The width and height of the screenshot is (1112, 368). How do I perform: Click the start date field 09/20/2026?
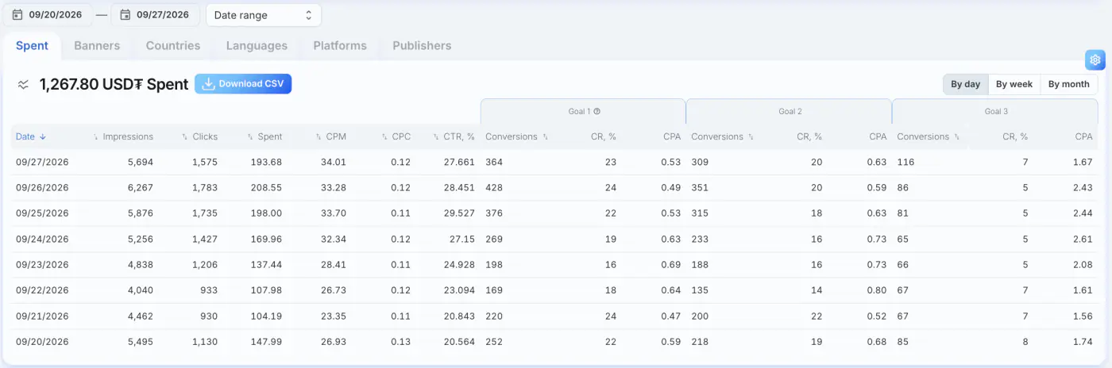(x=48, y=15)
